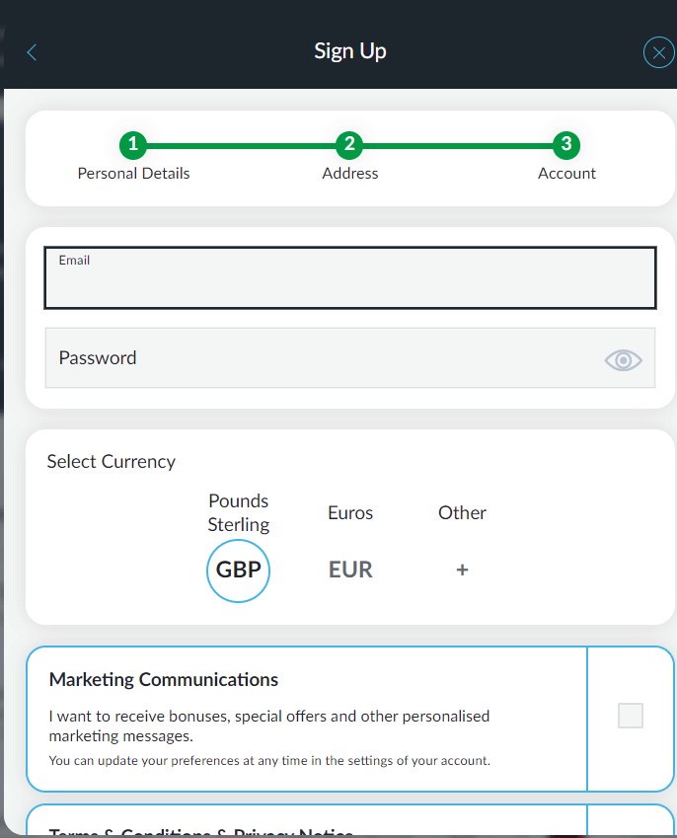Close the Sign Up dialog

(x=658, y=52)
